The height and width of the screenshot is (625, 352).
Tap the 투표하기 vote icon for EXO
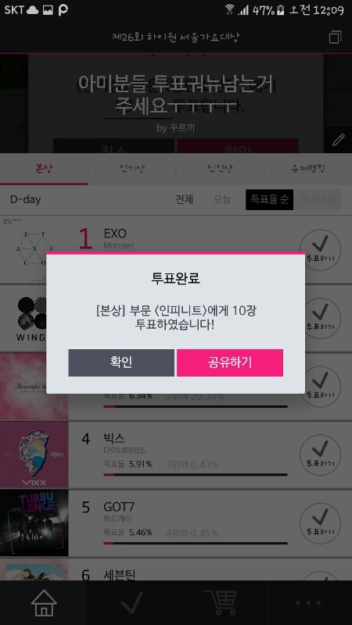[x=320, y=250]
